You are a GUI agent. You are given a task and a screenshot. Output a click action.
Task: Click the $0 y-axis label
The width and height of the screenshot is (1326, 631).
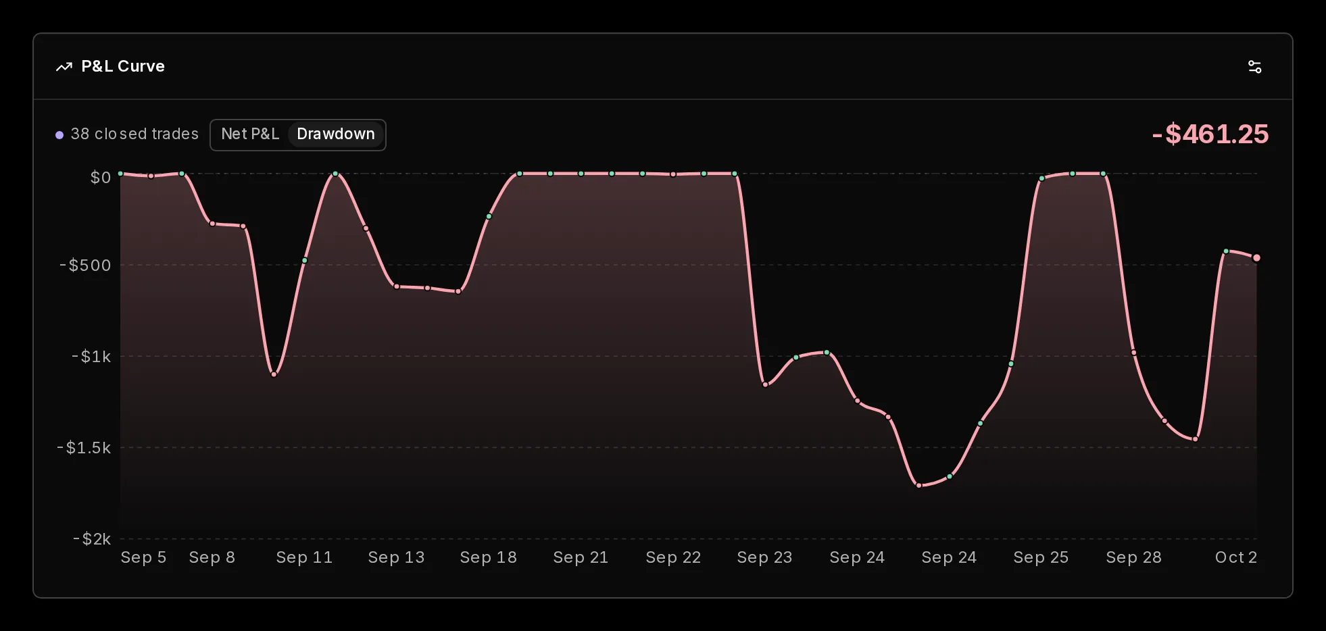[x=101, y=177]
